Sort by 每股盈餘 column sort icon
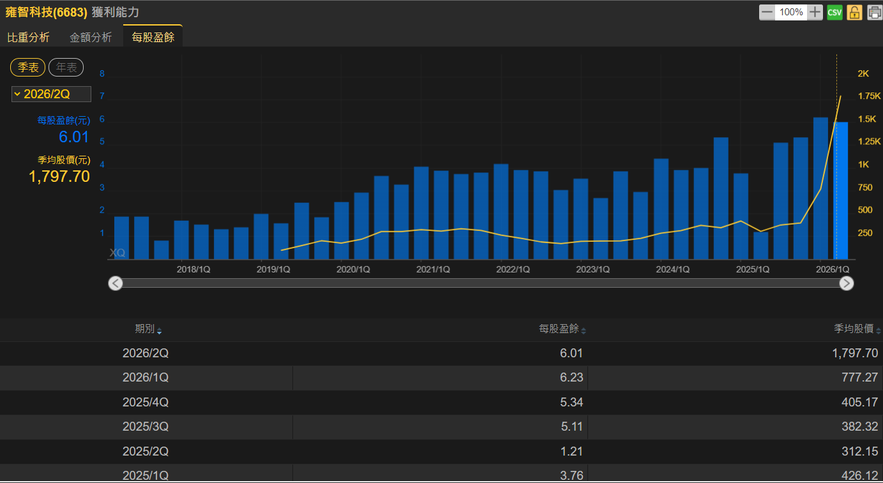Image resolution: width=883 pixels, height=483 pixels. point(584,331)
